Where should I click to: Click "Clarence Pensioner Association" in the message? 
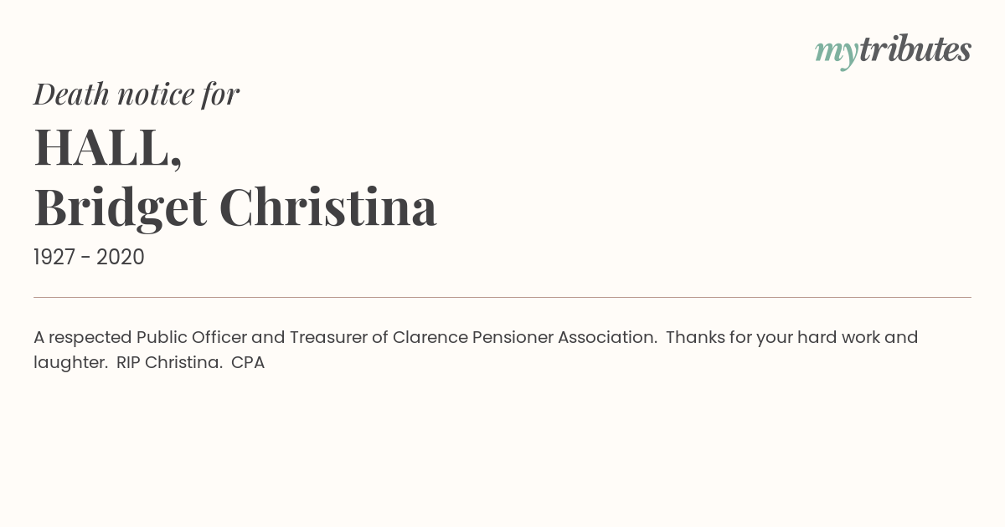(524, 337)
